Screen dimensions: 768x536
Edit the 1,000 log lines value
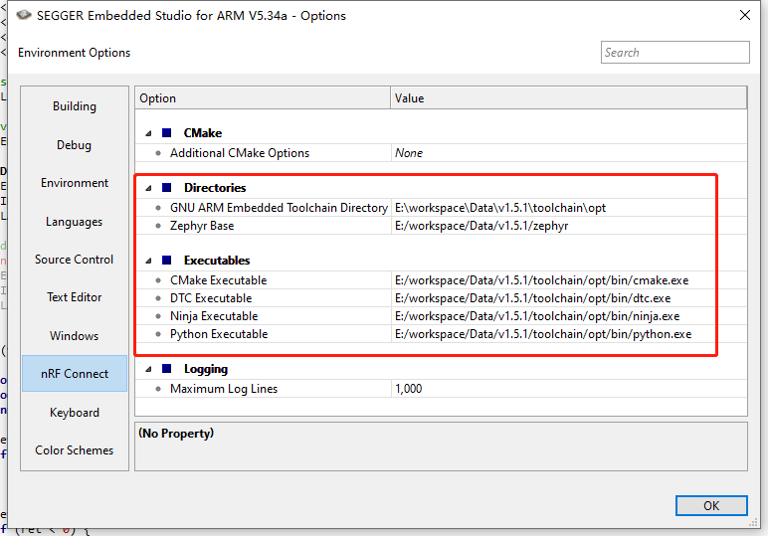[569, 389]
